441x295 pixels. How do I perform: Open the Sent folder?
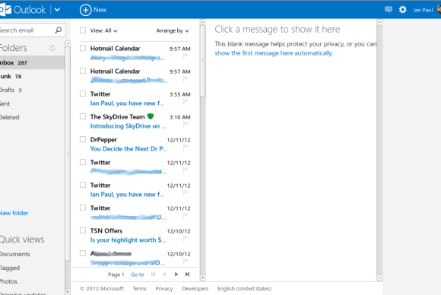(x=32, y=103)
